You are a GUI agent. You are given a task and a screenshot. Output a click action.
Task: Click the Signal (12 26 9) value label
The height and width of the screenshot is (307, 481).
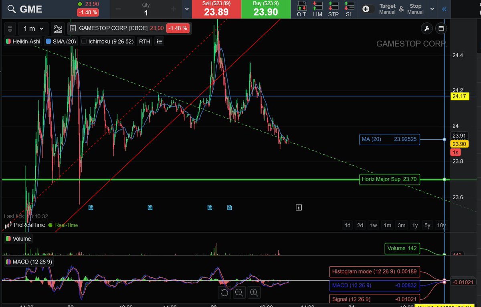pos(375,299)
